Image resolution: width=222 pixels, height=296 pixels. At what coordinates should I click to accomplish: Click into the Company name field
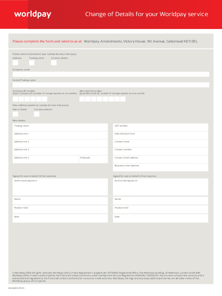[111, 74]
